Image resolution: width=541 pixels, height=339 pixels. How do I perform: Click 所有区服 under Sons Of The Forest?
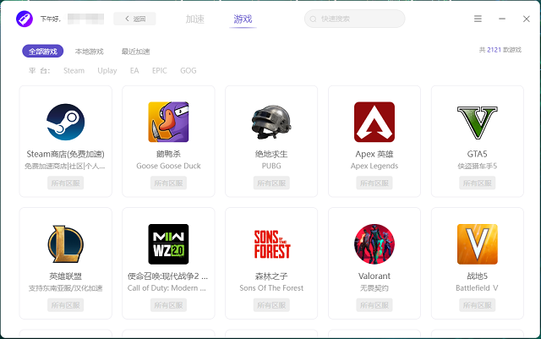tap(271, 305)
